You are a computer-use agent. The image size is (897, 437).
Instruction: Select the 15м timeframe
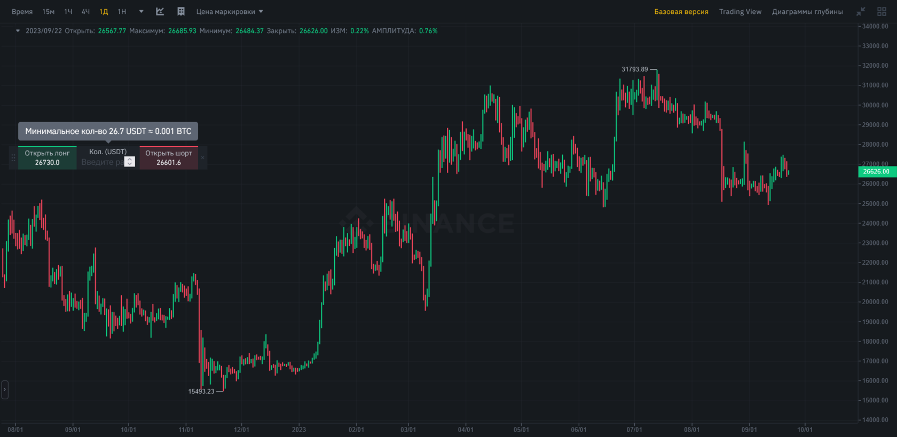click(x=49, y=12)
